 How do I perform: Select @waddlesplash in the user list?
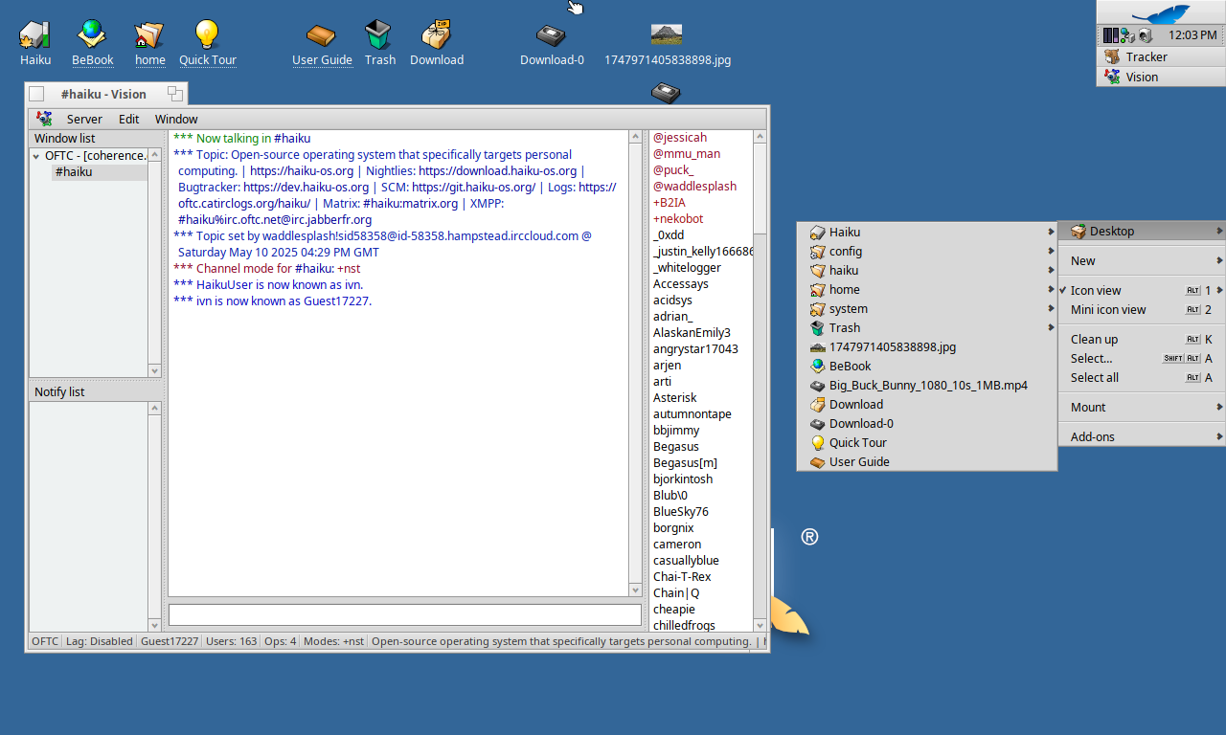694,187
